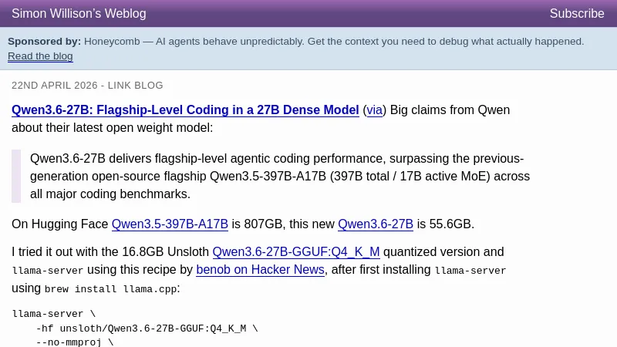This screenshot has height=347, width=617.
Task: Click inside the quoted Qwen announcement text
Action: tap(278, 176)
